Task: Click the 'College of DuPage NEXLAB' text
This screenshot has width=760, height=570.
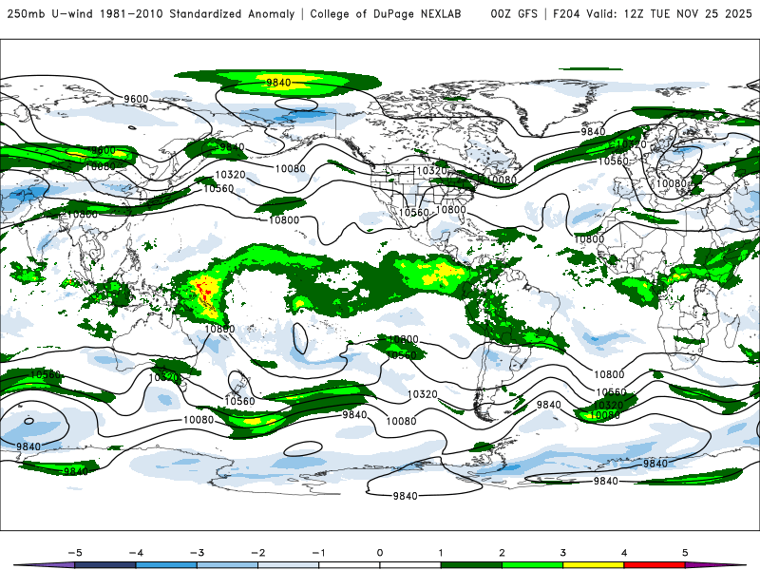Action: tap(386, 13)
